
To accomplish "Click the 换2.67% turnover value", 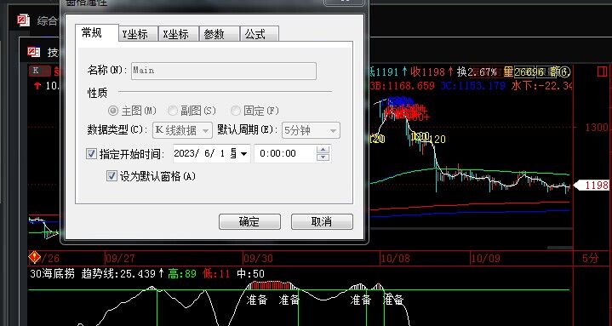I will coord(477,71).
